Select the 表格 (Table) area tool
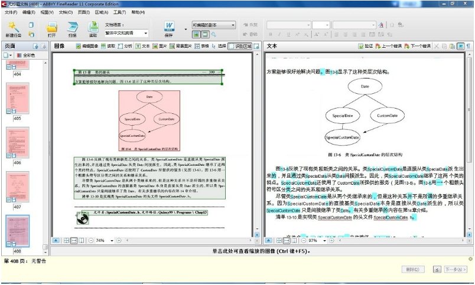This screenshot has width=475, height=285. 200,45
